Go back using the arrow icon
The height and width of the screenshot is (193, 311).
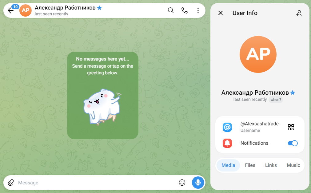[11, 10]
